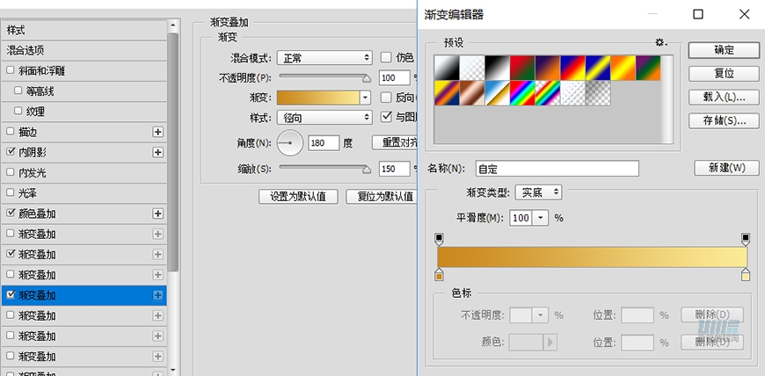The height and width of the screenshot is (376, 765).
Task: Click the 平滑度 field showing 100
Action: pos(521,218)
